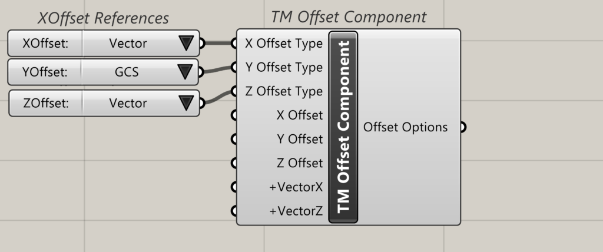603x252 pixels.
Task: Click the Y Offset input grip
Action: [x=234, y=139]
